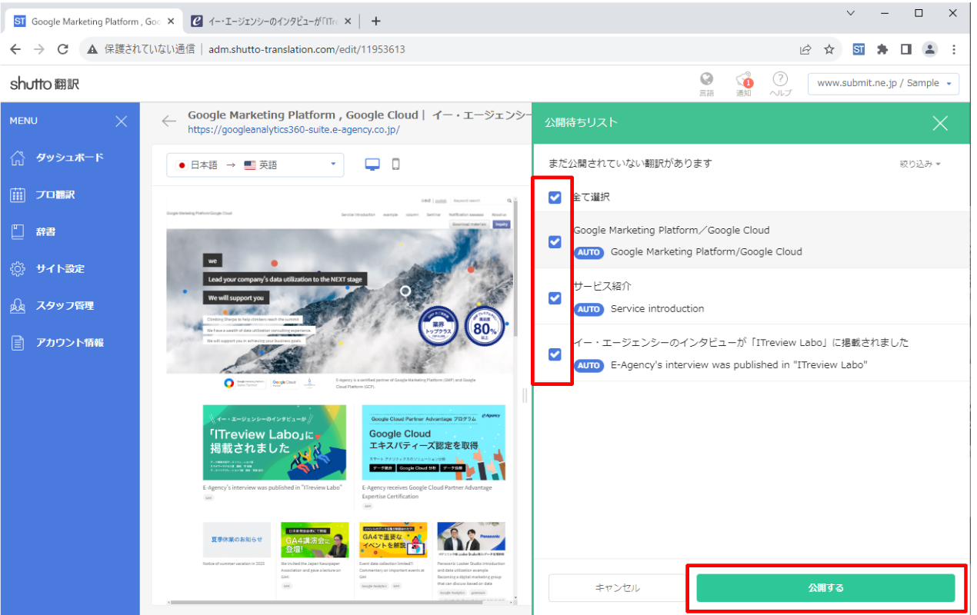Open the 日本語 → 英語 language dropdown
The height and width of the screenshot is (615, 977).
255,165
